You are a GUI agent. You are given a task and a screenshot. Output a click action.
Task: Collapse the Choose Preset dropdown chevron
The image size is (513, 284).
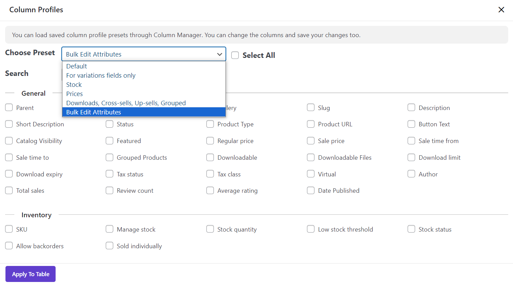point(219,54)
